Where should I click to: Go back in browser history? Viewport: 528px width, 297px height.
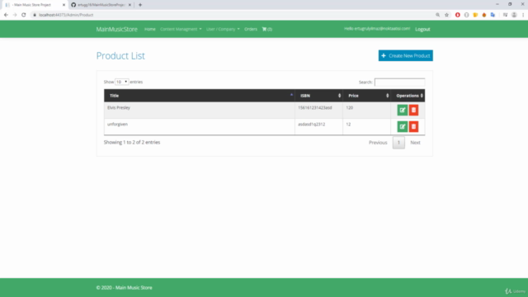[6, 15]
